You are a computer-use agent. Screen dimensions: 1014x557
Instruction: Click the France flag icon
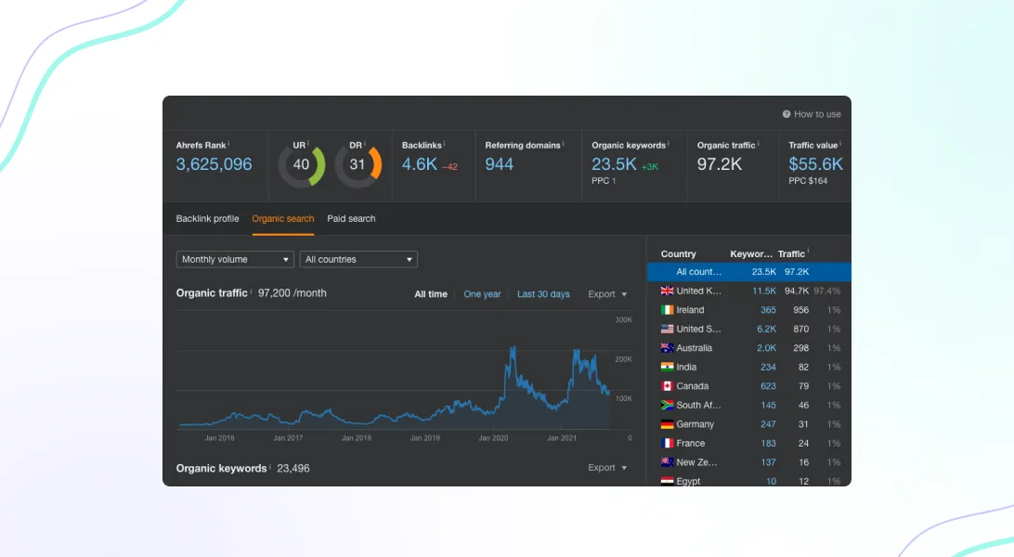click(x=667, y=443)
